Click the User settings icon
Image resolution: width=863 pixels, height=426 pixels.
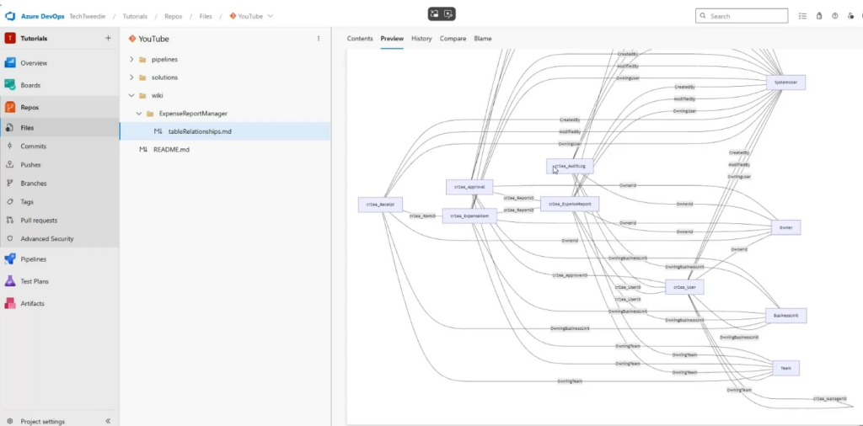coord(850,16)
